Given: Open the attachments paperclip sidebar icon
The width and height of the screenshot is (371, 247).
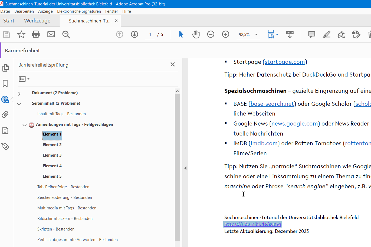Looking at the screenshot, I should point(5,115).
